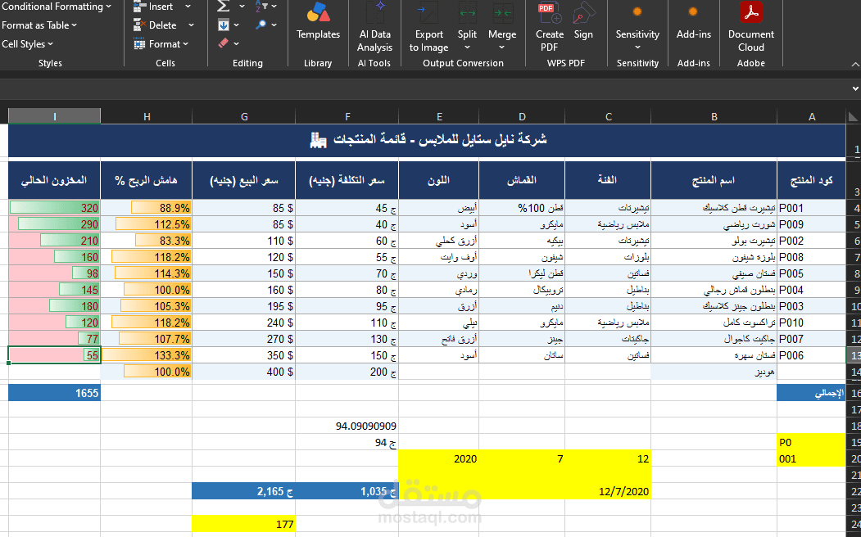This screenshot has width=861, height=537.
Task: Select the selling price cell 350 $
Action: tap(244, 355)
